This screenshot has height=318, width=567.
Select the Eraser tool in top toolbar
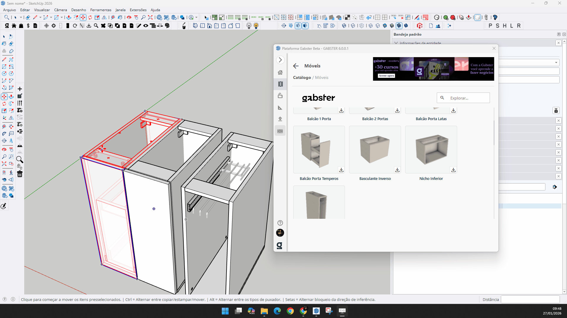tap(28, 17)
